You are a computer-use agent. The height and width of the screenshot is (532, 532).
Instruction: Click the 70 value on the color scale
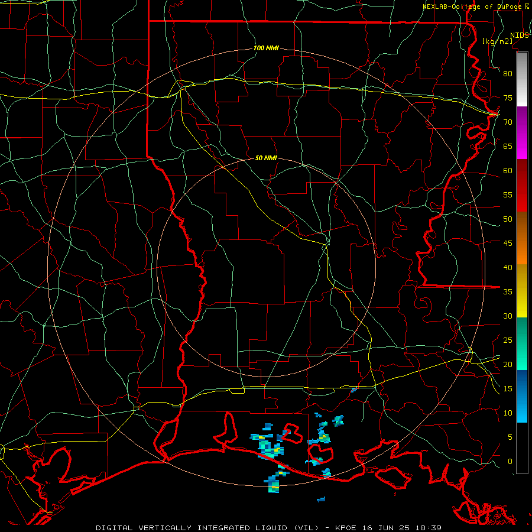click(x=508, y=122)
